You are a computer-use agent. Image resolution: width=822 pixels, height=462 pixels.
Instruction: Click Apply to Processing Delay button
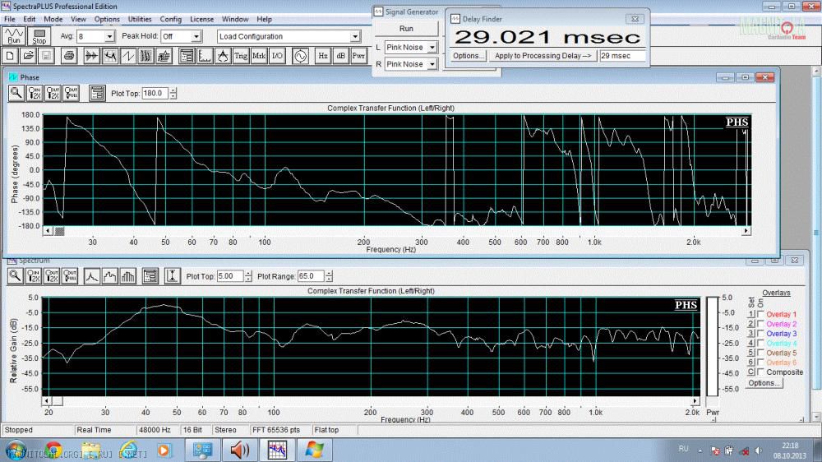(543, 56)
